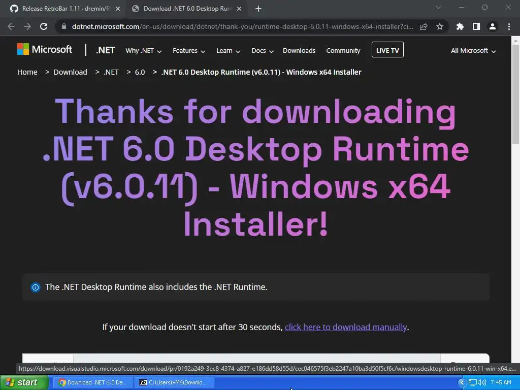The image size is (520, 390).
Task: Click the 7:45 AM taskbar clock
Action: pos(501,383)
